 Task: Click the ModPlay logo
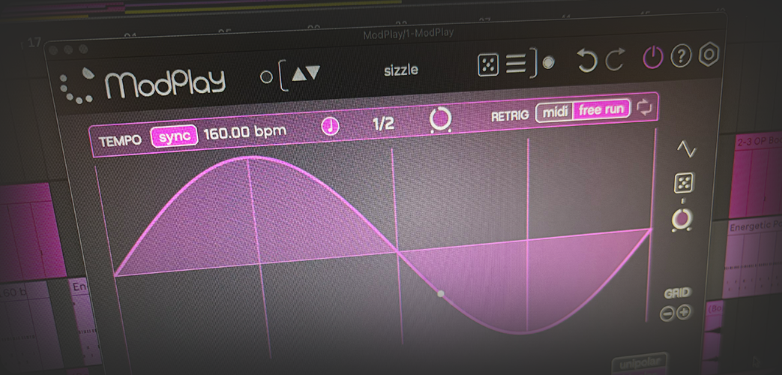click(142, 84)
